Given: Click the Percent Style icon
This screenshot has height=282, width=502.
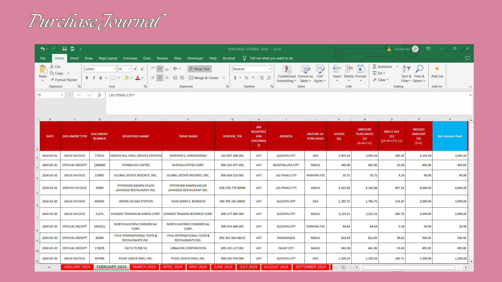Looking at the screenshot, I should point(246,78).
